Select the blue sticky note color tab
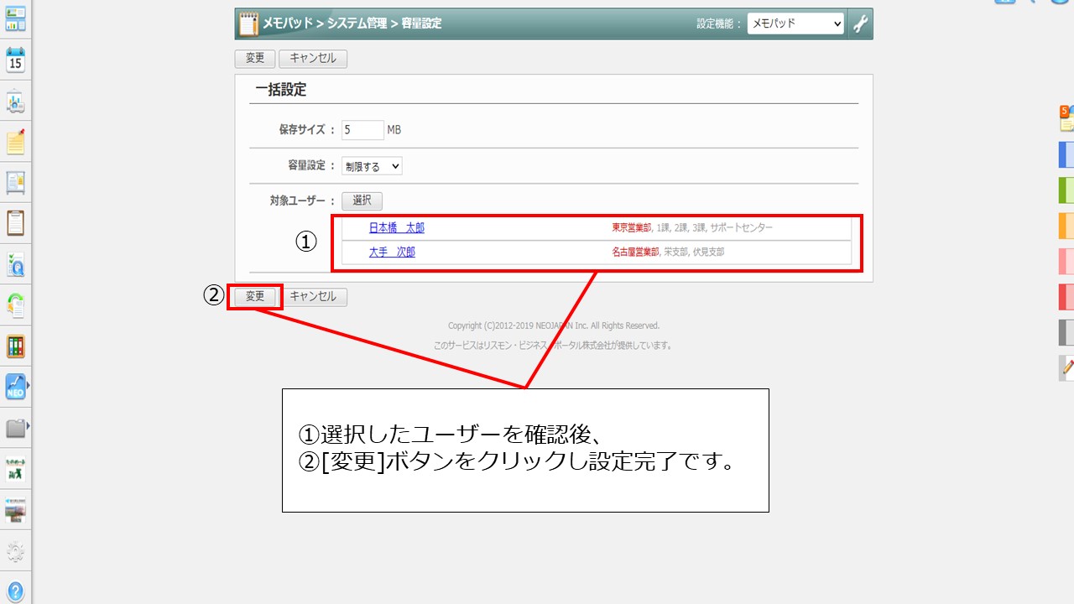This screenshot has width=1074, height=604. (1066, 155)
